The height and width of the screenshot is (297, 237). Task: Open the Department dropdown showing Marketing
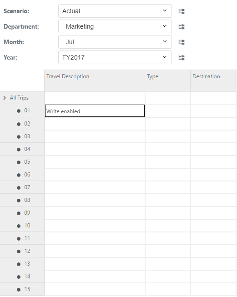click(115, 26)
